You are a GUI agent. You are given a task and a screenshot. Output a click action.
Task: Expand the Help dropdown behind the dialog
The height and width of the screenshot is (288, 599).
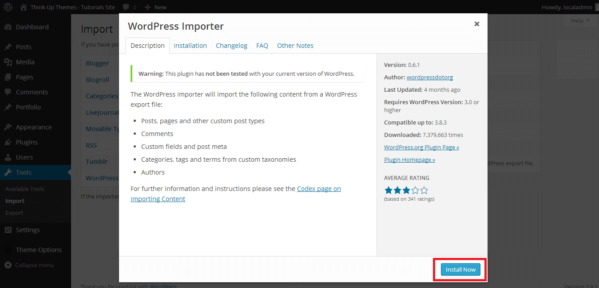(580, 21)
